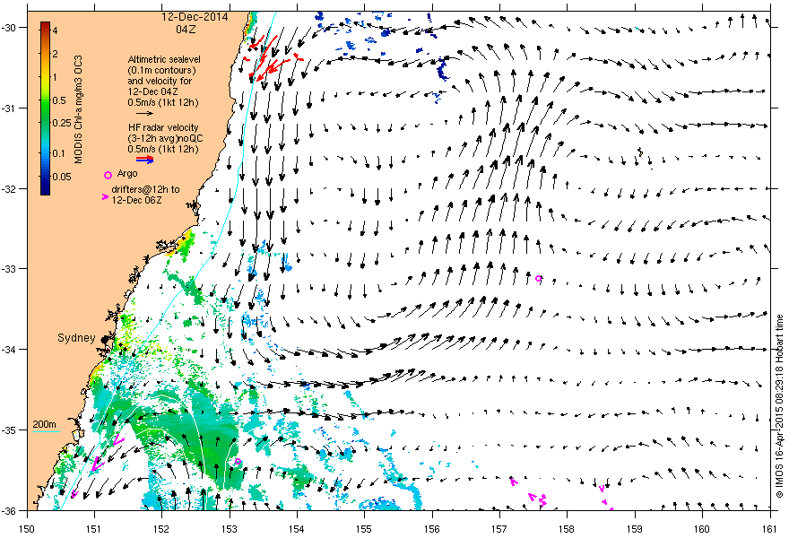Click the colorbar value 0.05
Screen dimensions: 789x538
62,177
